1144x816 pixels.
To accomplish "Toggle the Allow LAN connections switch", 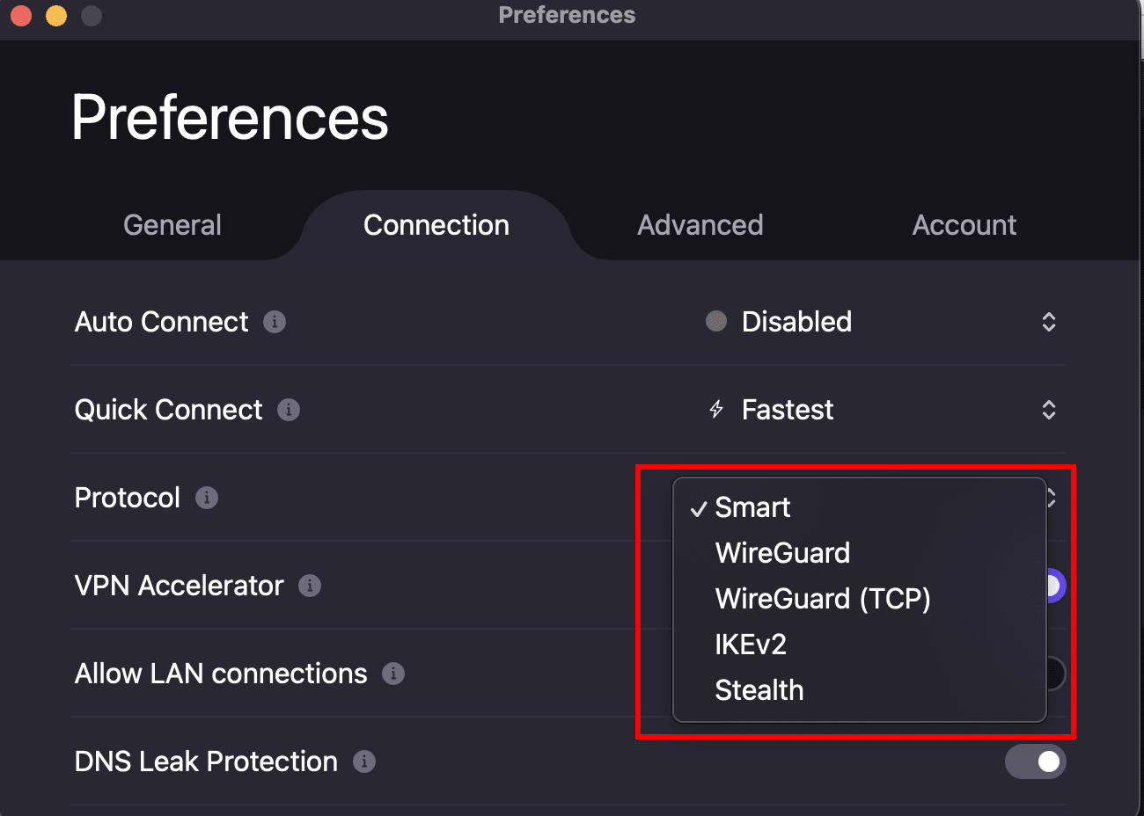I will pos(1054,674).
